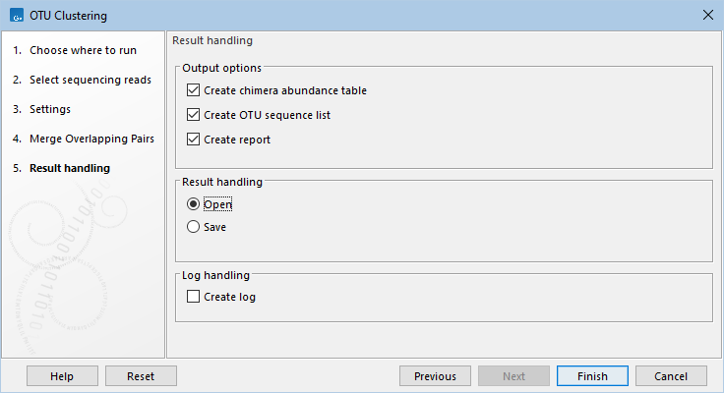Open the Settings wizard step
Screen dimensions: 724x393
[x=49, y=109]
